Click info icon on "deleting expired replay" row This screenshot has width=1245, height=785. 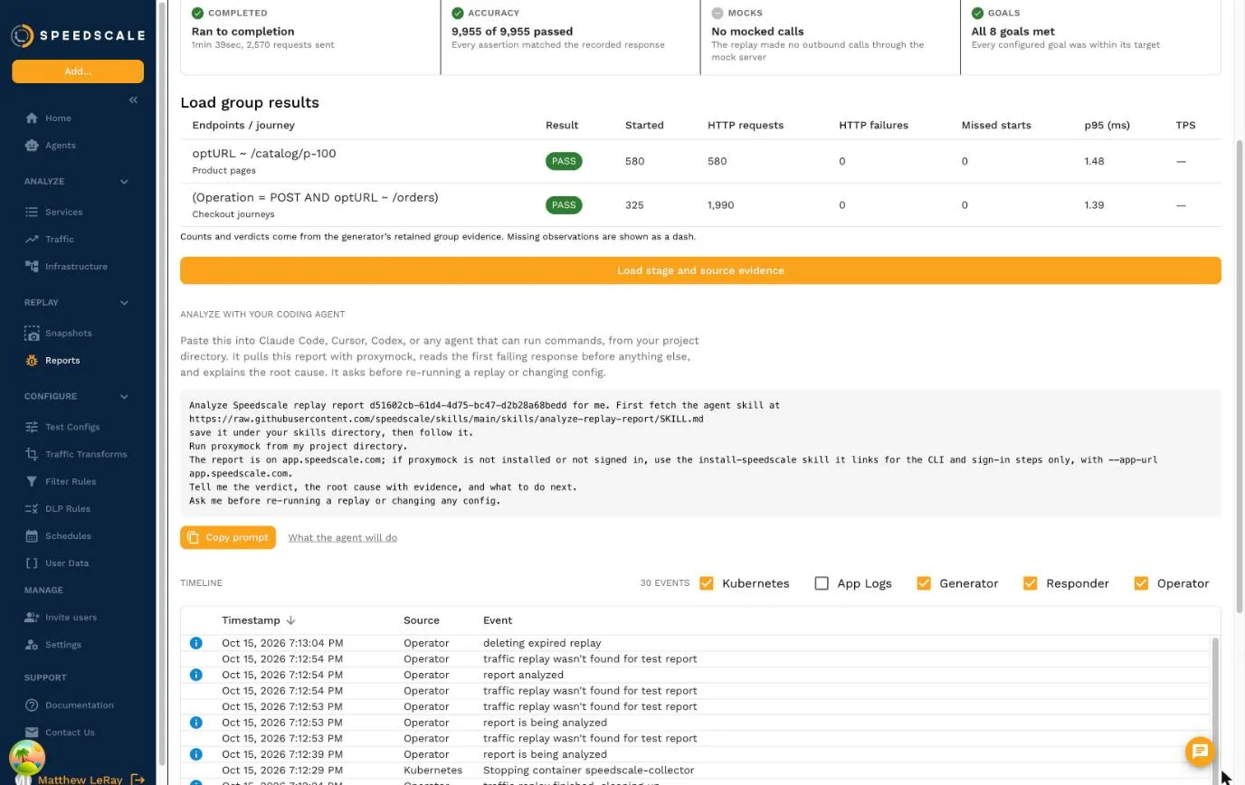(x=196, y=643)
